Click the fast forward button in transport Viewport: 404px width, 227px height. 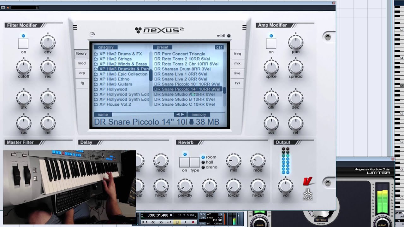click(161, 222)
